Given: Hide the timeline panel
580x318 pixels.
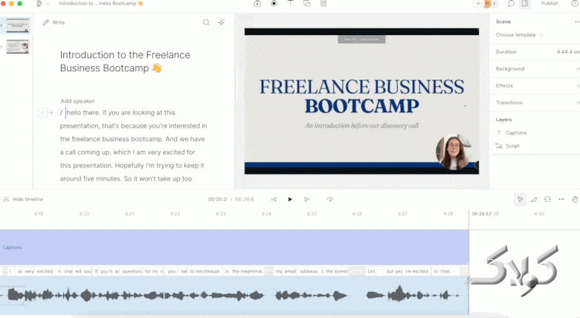Looking at the screenshot, I should click(x=23, y=199).
